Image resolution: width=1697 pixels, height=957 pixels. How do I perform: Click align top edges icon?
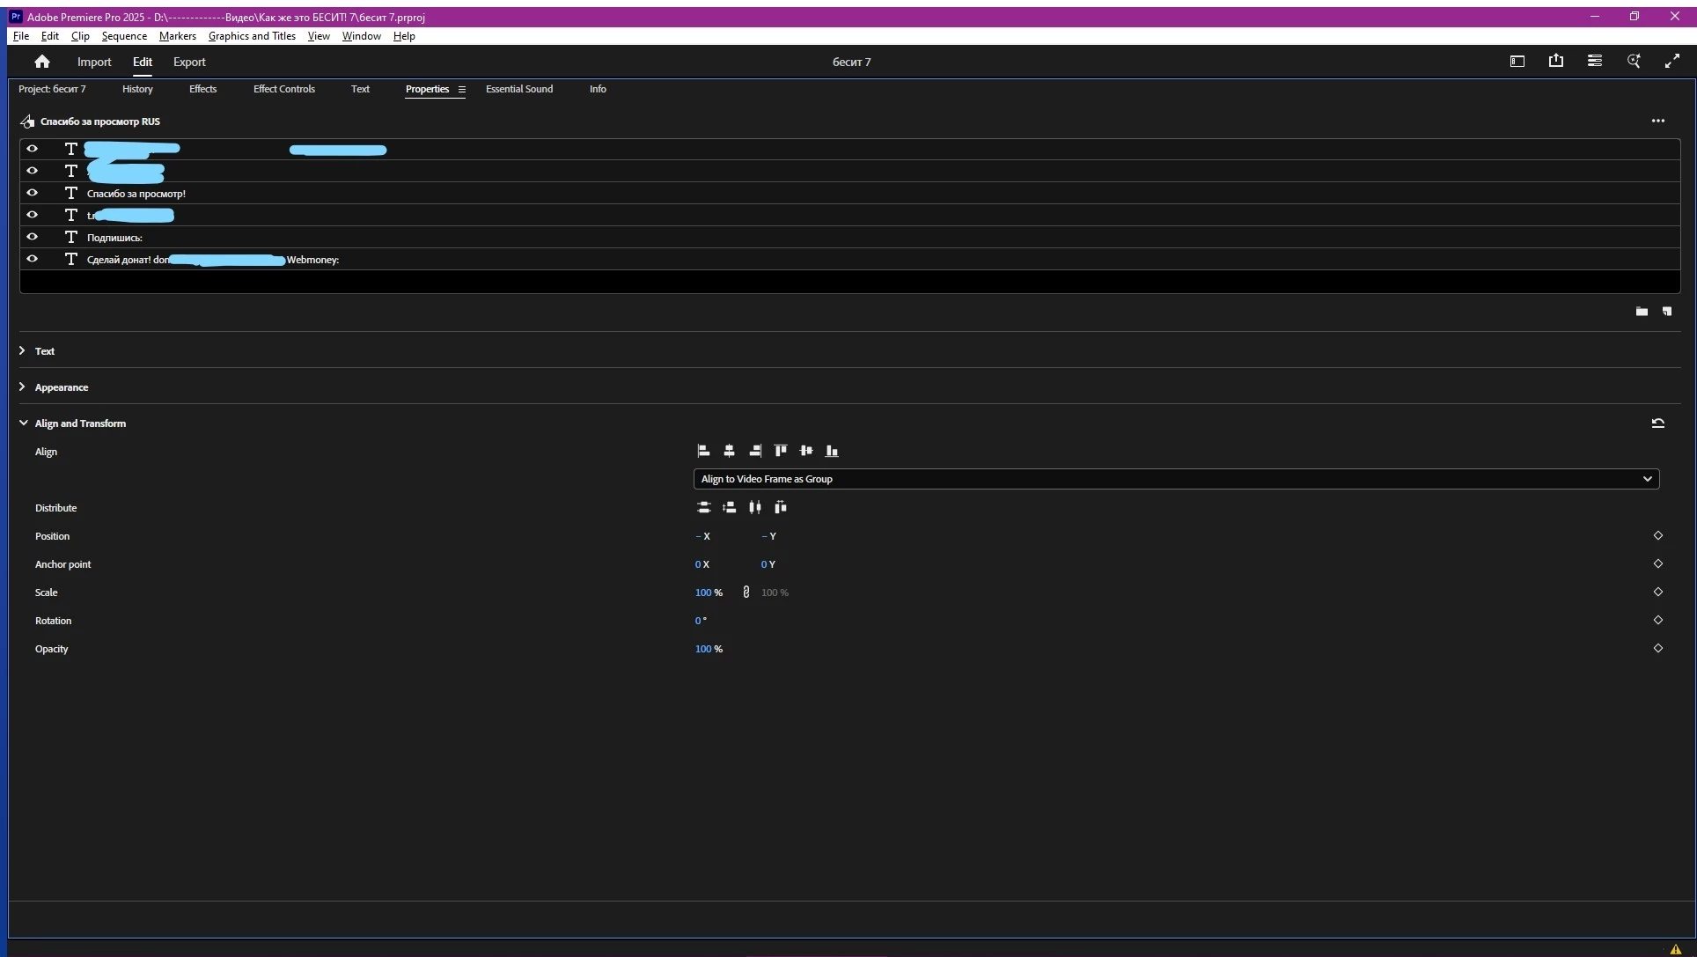click(781, 451)
